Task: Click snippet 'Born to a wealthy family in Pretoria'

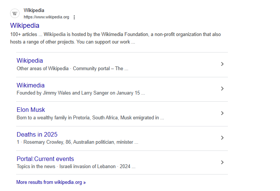Action: [x=54, y=118]
